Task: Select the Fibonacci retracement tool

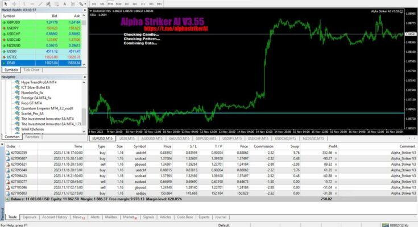Action: click(x=56, y=4)
